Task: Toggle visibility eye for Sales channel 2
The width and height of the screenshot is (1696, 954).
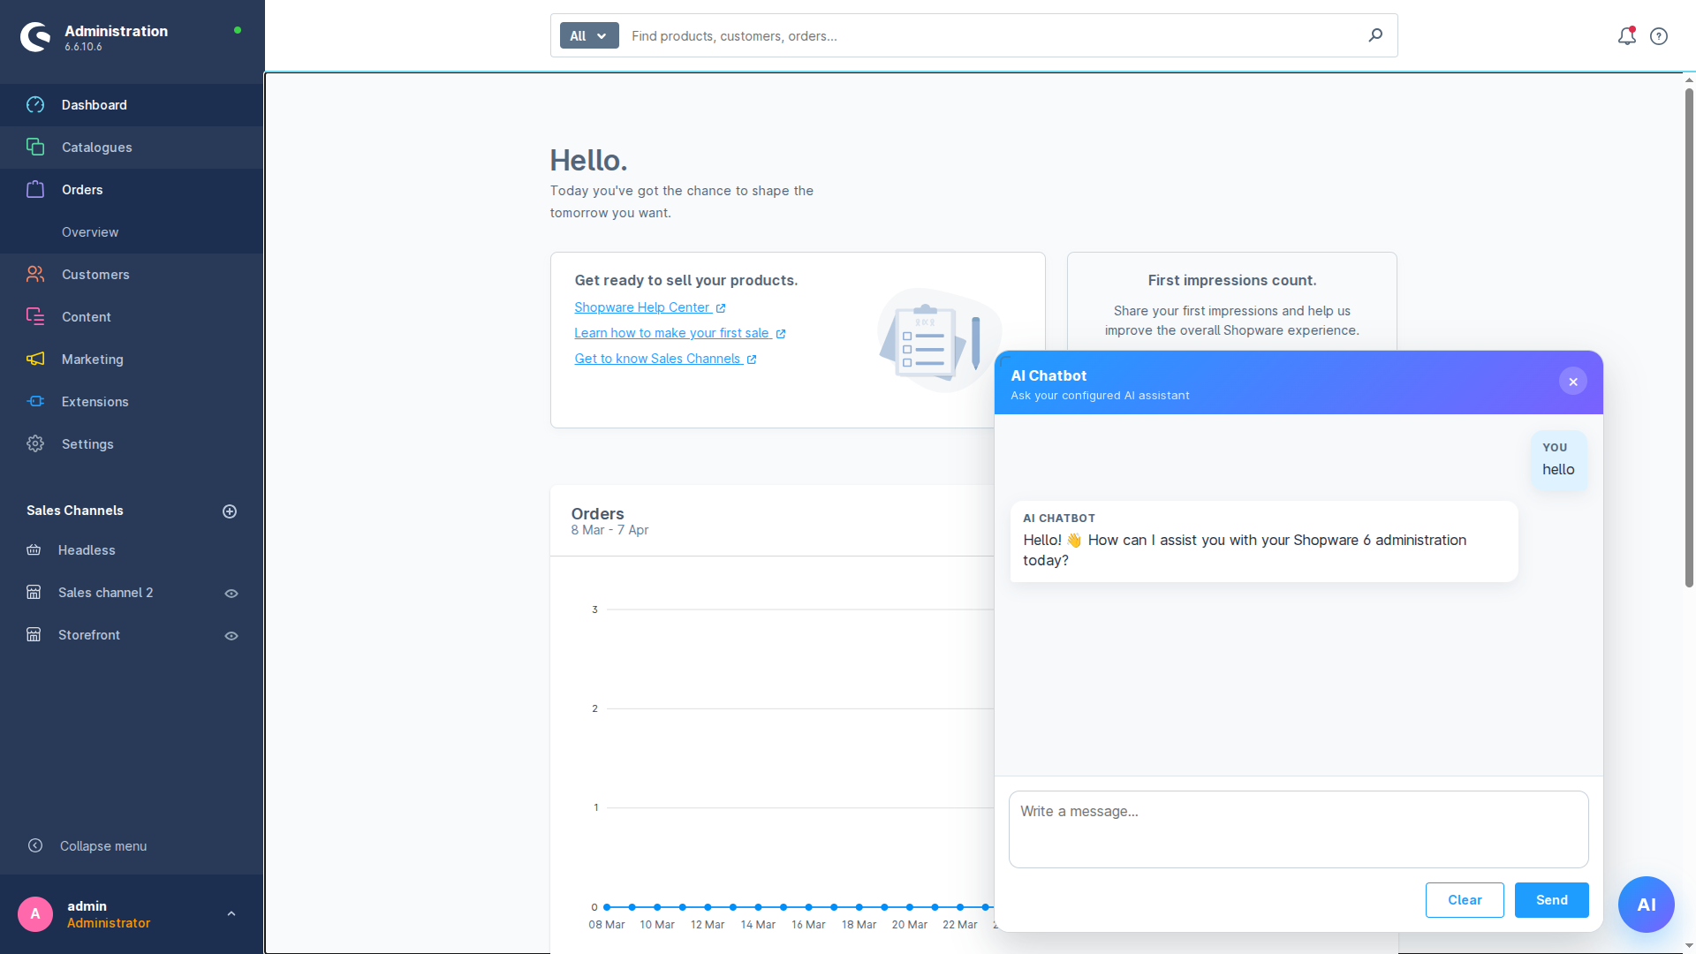Action: pyautogui.click(x=231, y=594)
